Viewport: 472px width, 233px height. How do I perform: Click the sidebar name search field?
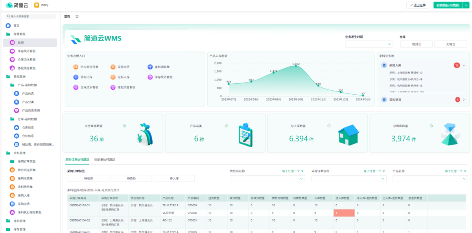(x=31, y=17)
